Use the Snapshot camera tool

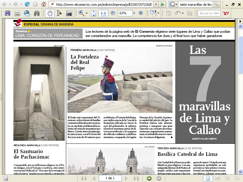[69, 13]
